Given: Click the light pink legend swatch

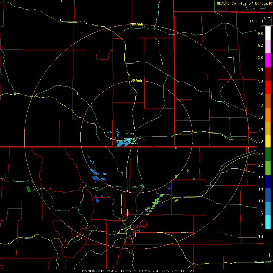Looking at the screenshot, I should [x=268, y=47].
